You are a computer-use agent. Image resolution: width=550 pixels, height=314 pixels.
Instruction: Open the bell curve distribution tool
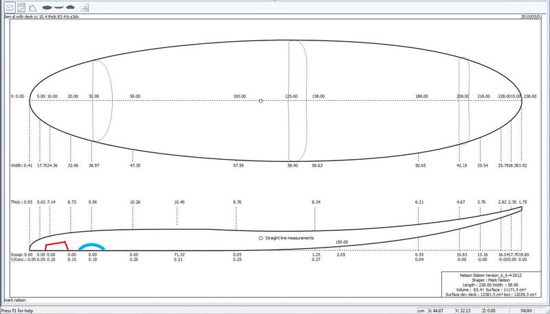32,6
